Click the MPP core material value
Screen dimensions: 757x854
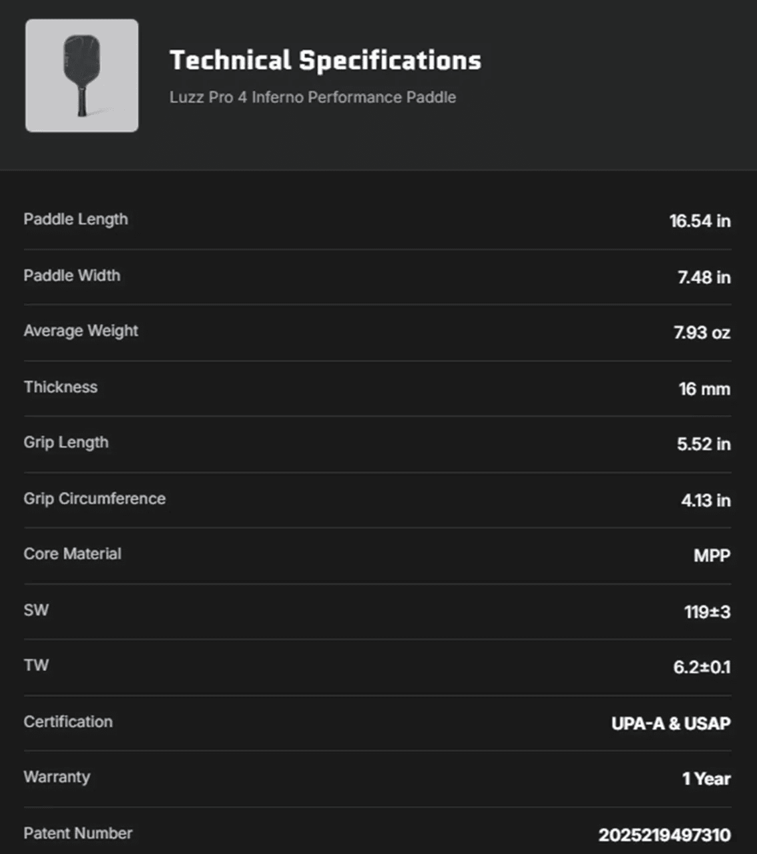[712, 556]
